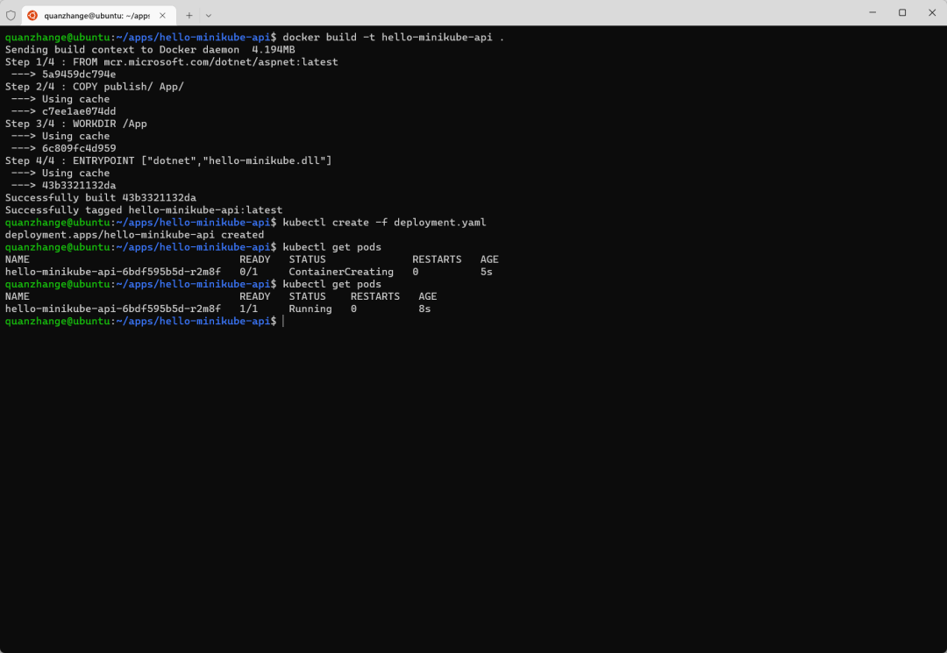Click 'Step 2/4 : COPY publish/ App/' line
947x653 pixels.
point(94,87)
